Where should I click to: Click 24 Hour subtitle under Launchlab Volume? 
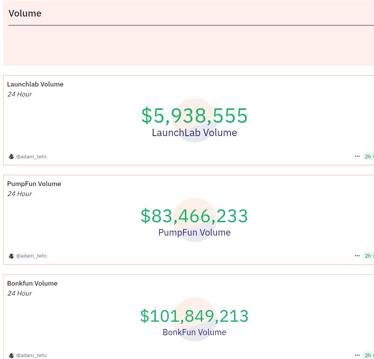coord(20,94)
